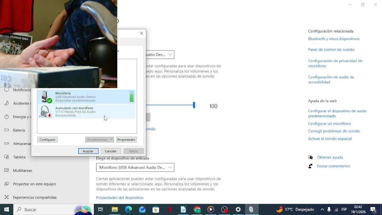Screen dimensions: 382x215
Task: Select the Micrófono USB Advanced Audio Device entry
Action: coord(87,97)
